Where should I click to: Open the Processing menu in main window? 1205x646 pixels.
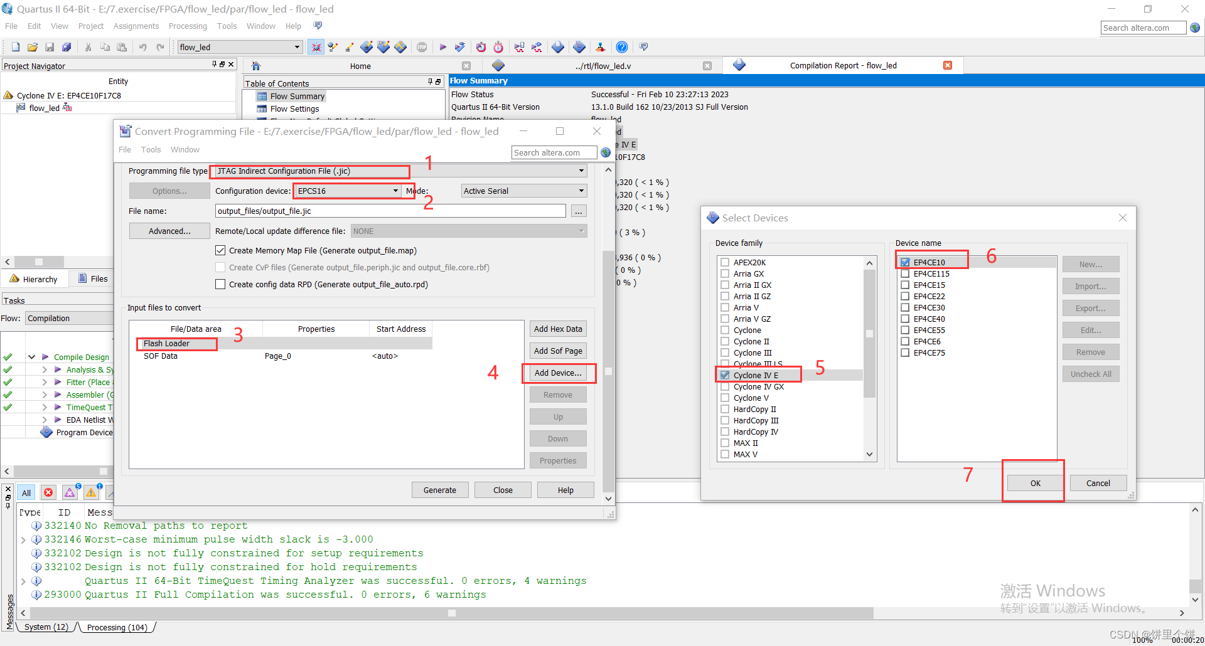[x=188, y=26]
